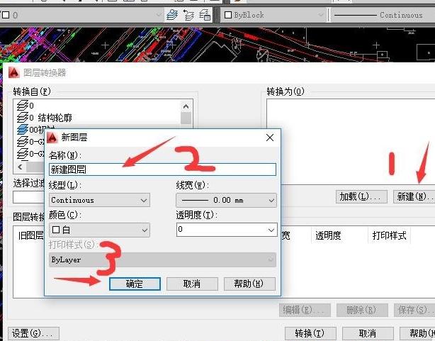Click the 确定 button in New Layer dialog
The image size is (435, 341).
(x=135, y=284)
